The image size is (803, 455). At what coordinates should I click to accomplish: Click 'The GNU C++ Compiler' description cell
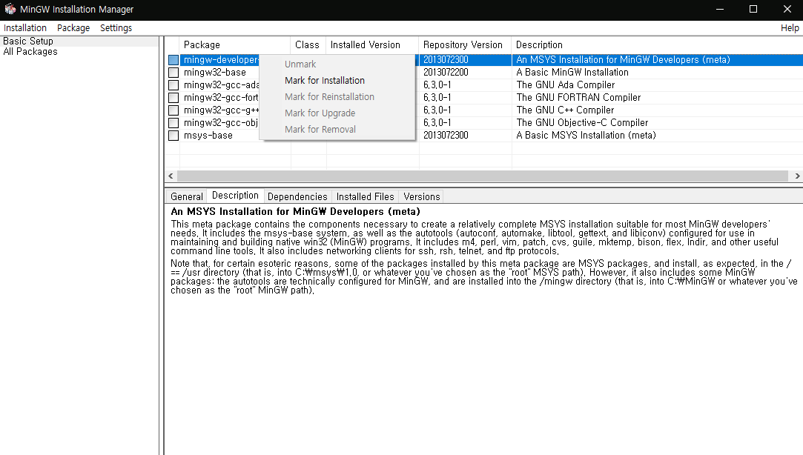tap(565, 110)
